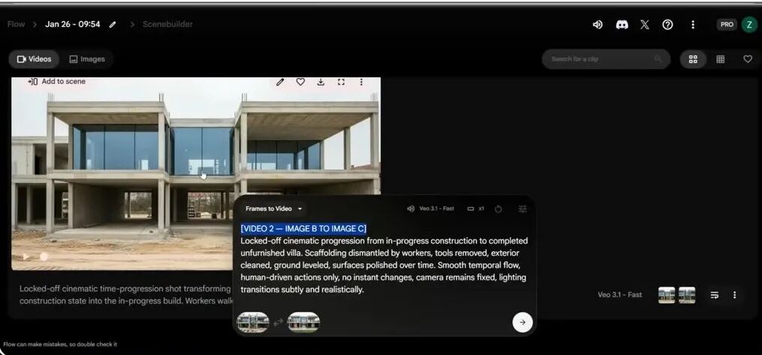
Task: Submit prompt with arrow button
Action: coord(522,322)
